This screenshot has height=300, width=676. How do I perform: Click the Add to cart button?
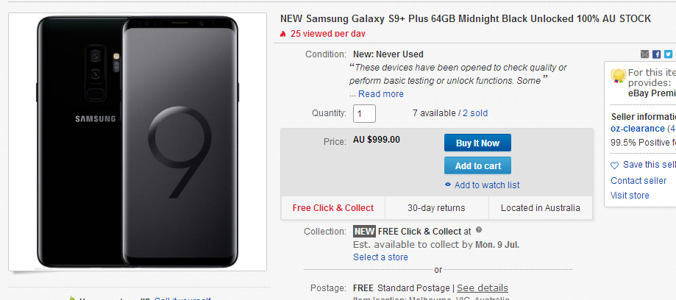click(477, 165)
